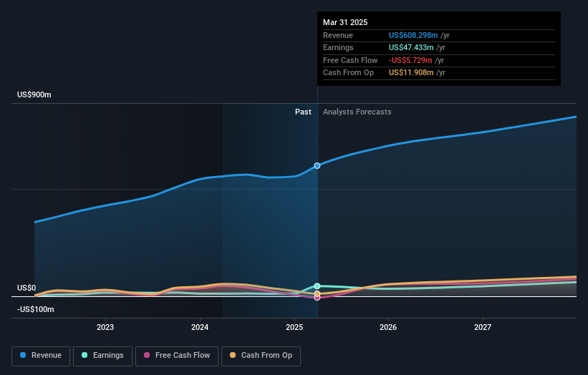
Task: Click the -US$5.729m free cash flow value
Action: point(410,60)
